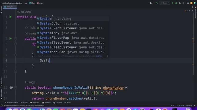This screenshot has height=110, width=197.
Task: Click the warnings indicator in the editor
Action: 186,11
